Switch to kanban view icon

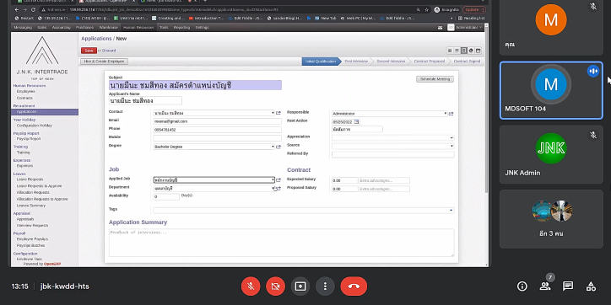point(450,51)
